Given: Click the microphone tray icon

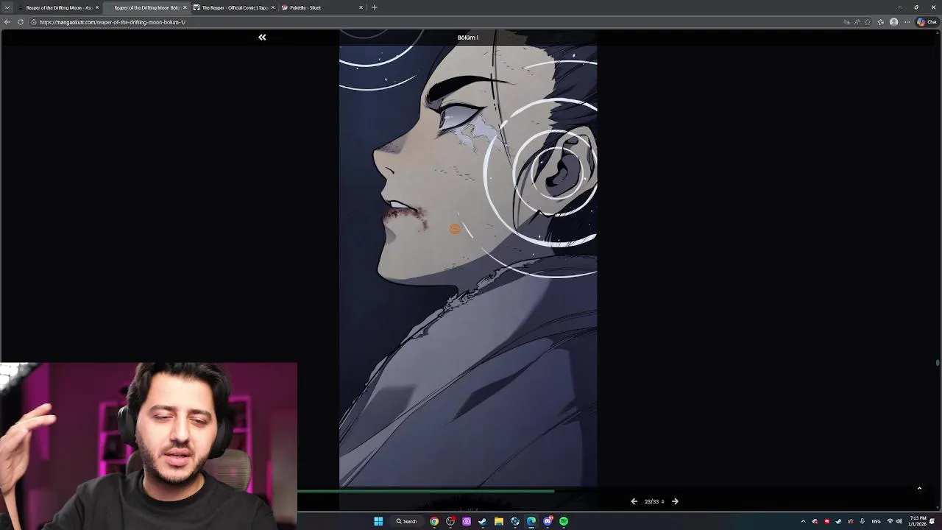Looking at the screenshot, I should tap(862, 521).
